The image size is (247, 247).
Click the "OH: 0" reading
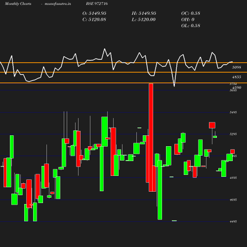click(188, 20)
